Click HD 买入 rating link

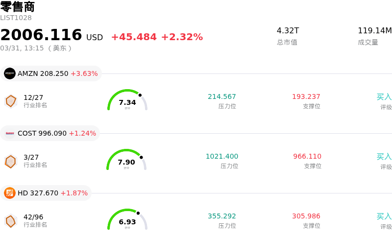pos(384,216)
